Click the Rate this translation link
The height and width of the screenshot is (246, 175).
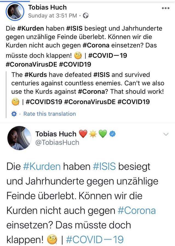50,114
